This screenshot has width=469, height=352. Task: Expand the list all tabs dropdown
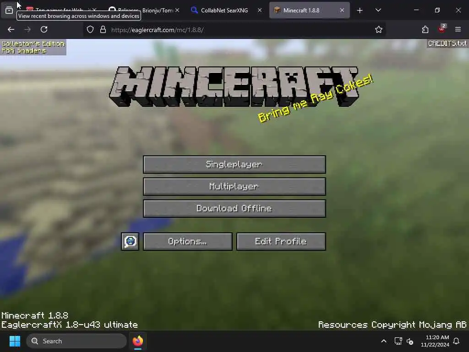pos(378,10)
